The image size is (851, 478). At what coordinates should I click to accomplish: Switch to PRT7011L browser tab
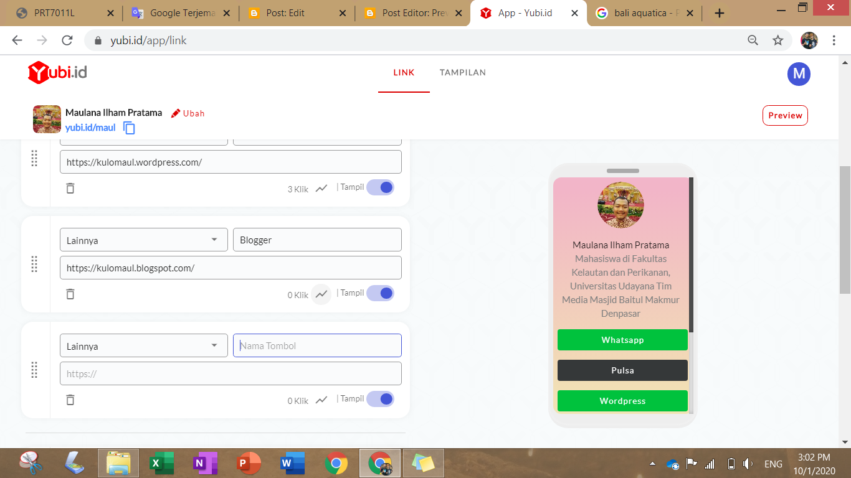coord(64,13)
